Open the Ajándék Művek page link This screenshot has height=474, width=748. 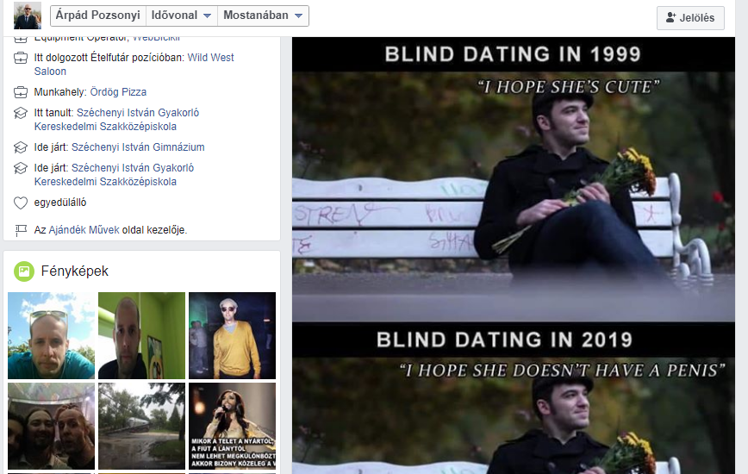tap(84, 230)
